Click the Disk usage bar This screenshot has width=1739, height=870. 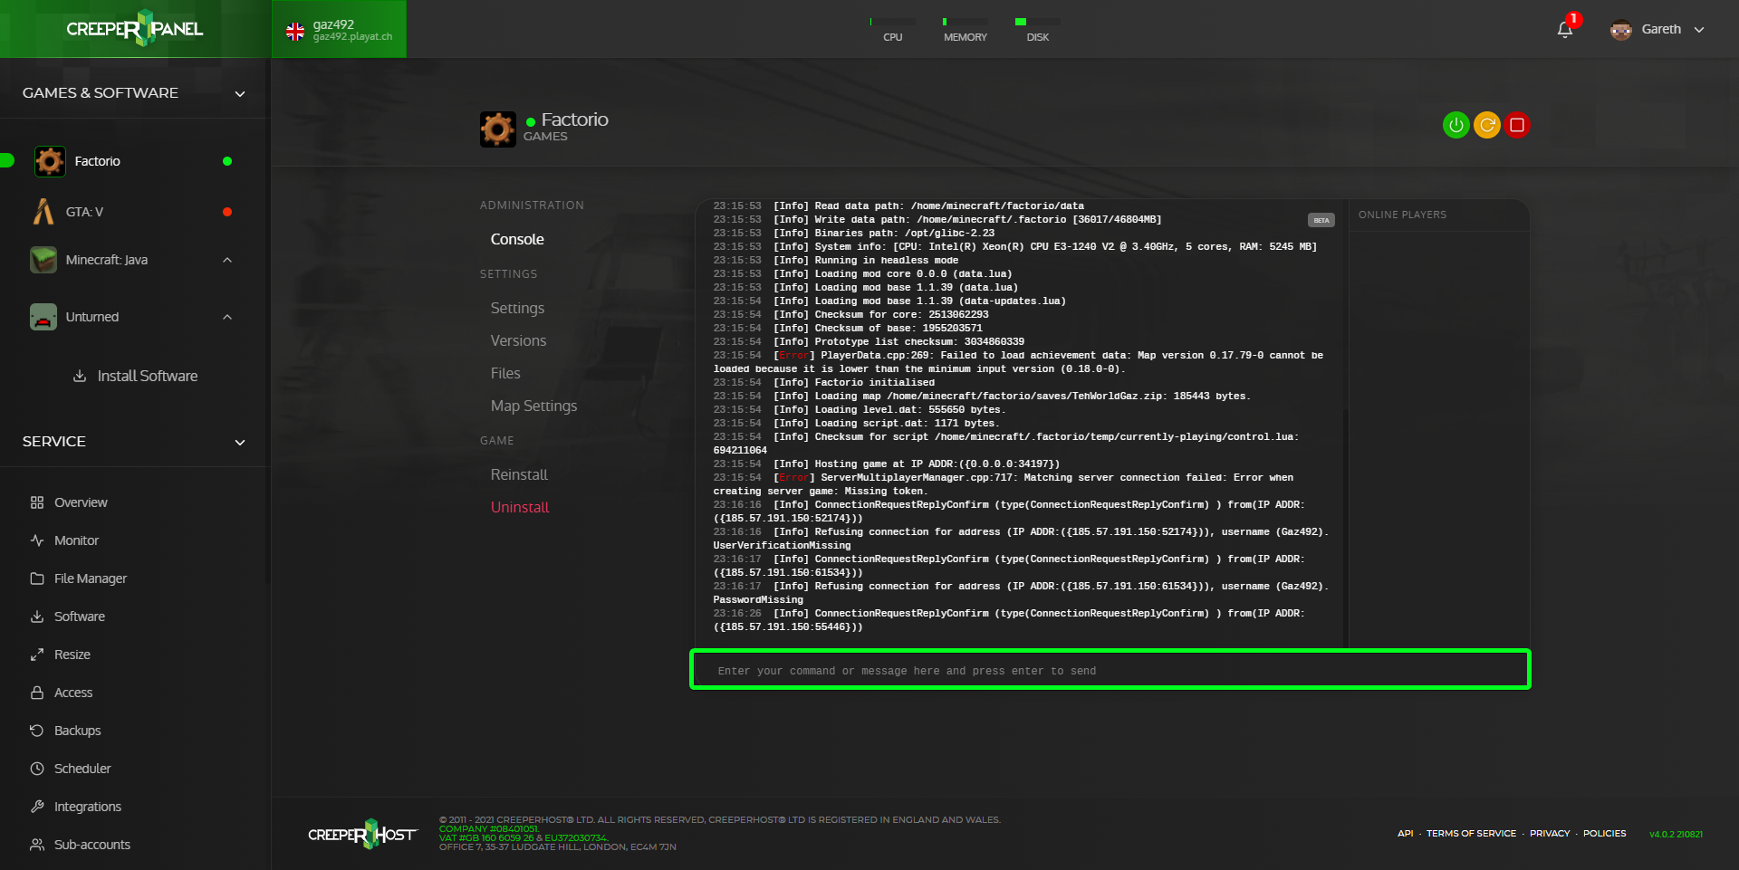click(1038, 22)
